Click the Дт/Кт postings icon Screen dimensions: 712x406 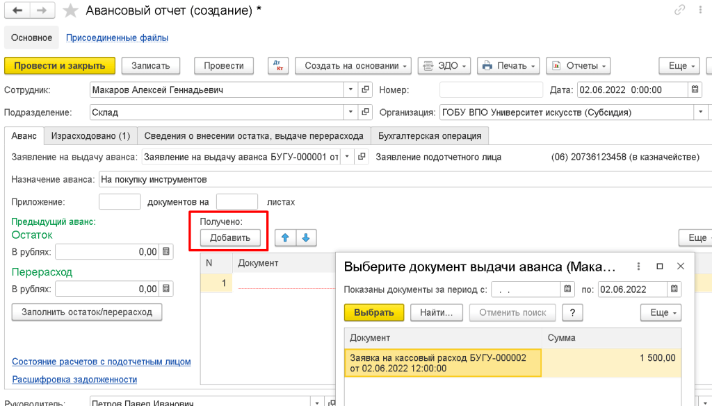pos(278,65)
